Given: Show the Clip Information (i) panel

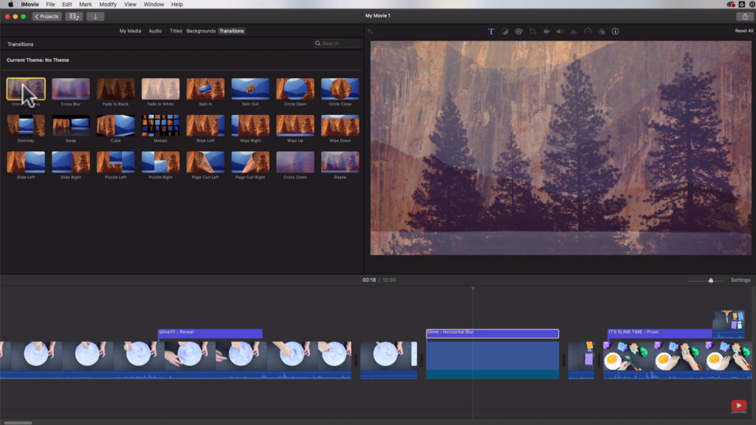Looking at the screenshot, I should (615, 31).
